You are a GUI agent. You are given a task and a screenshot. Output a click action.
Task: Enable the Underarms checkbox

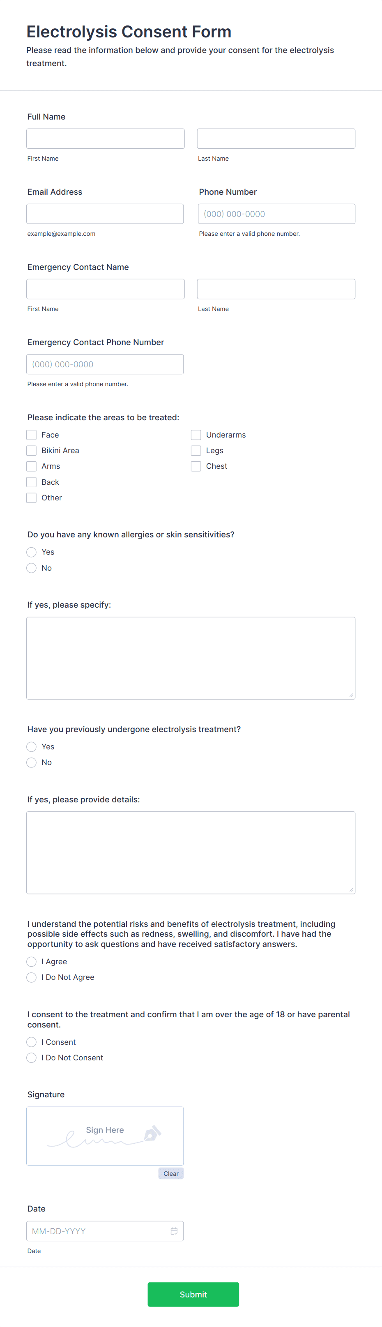(196, 435)
